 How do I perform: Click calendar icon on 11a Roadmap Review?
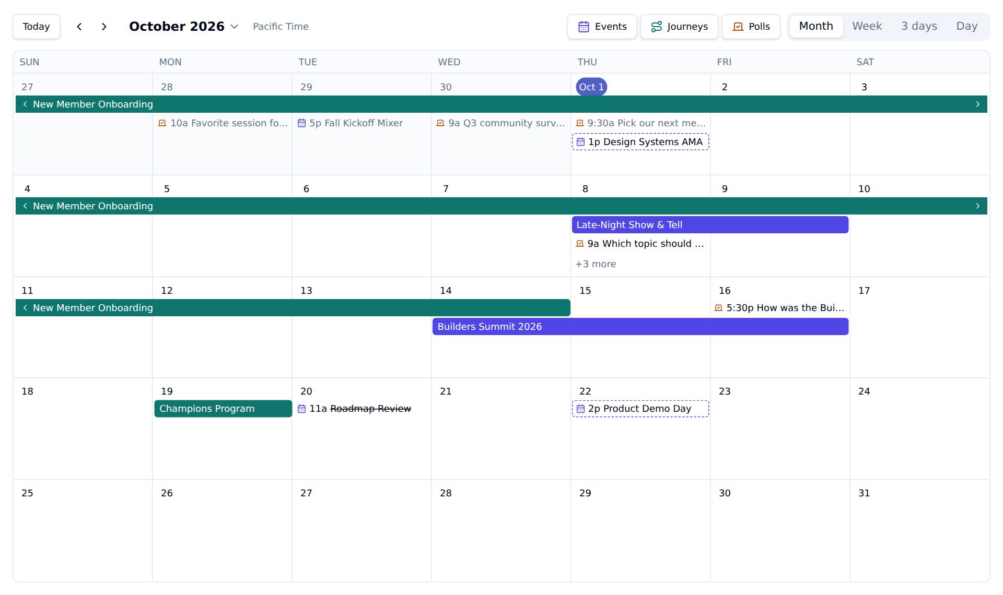coord(301,409)
